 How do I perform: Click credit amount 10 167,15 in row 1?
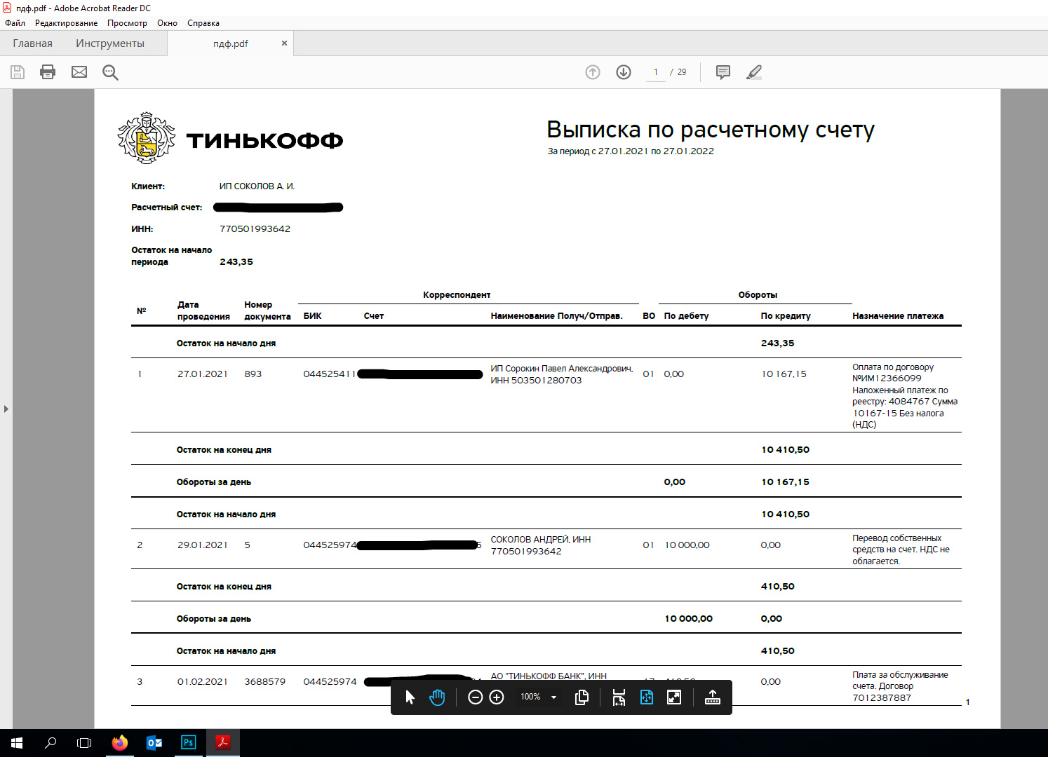pos(784,374)
